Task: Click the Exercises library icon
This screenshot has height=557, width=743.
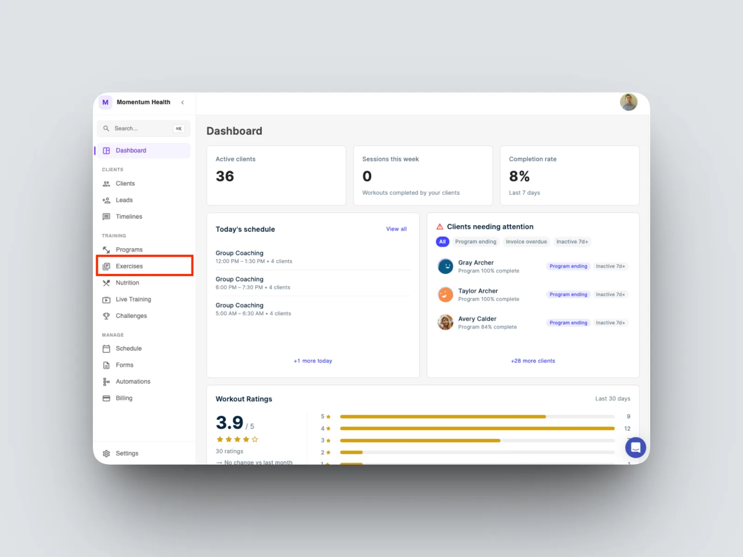Action: [106, 266]
